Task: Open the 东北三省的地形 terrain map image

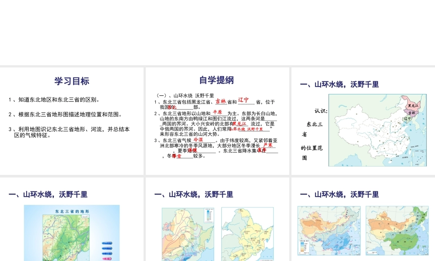Action: click(65, 235)
